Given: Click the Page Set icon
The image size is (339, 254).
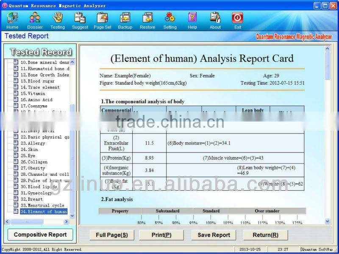Looking at the screenshot, I should pyautogui.click(x=102, y=19).
